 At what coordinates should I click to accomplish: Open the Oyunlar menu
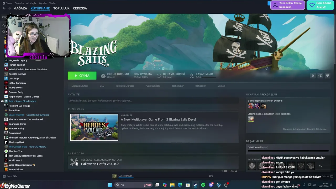click(x=43, y=3)
